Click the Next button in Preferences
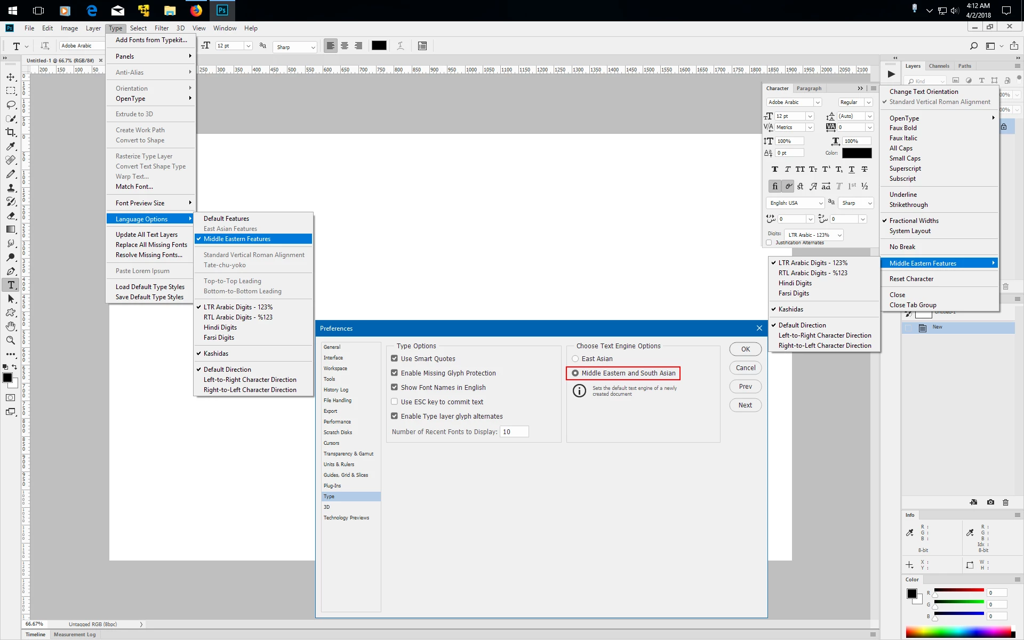Viewport: 1024px width, 640px height. (745, 405)
